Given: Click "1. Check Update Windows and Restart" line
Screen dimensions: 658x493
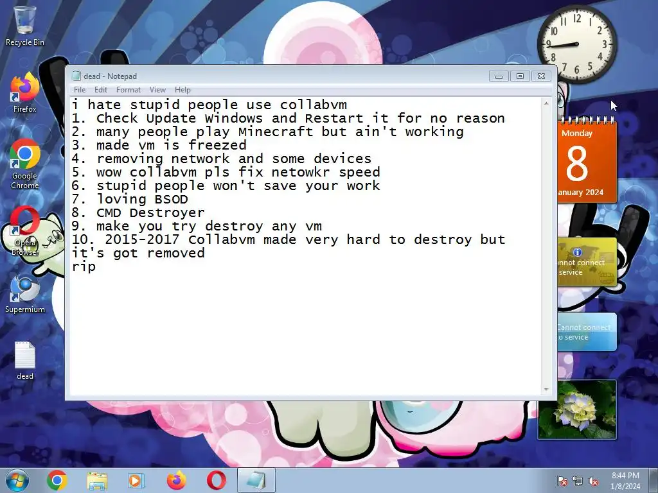Looking at the screenshot, I should point(289,118).
